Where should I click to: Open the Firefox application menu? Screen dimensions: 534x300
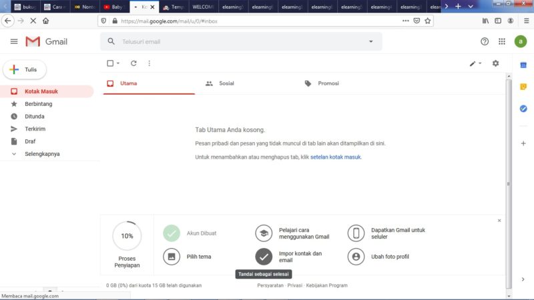[x=526, y=21]
